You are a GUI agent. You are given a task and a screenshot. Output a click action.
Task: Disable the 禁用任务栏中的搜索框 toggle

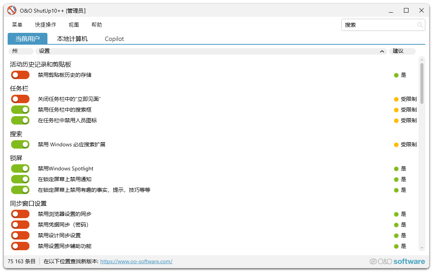(x=20, y=110)
